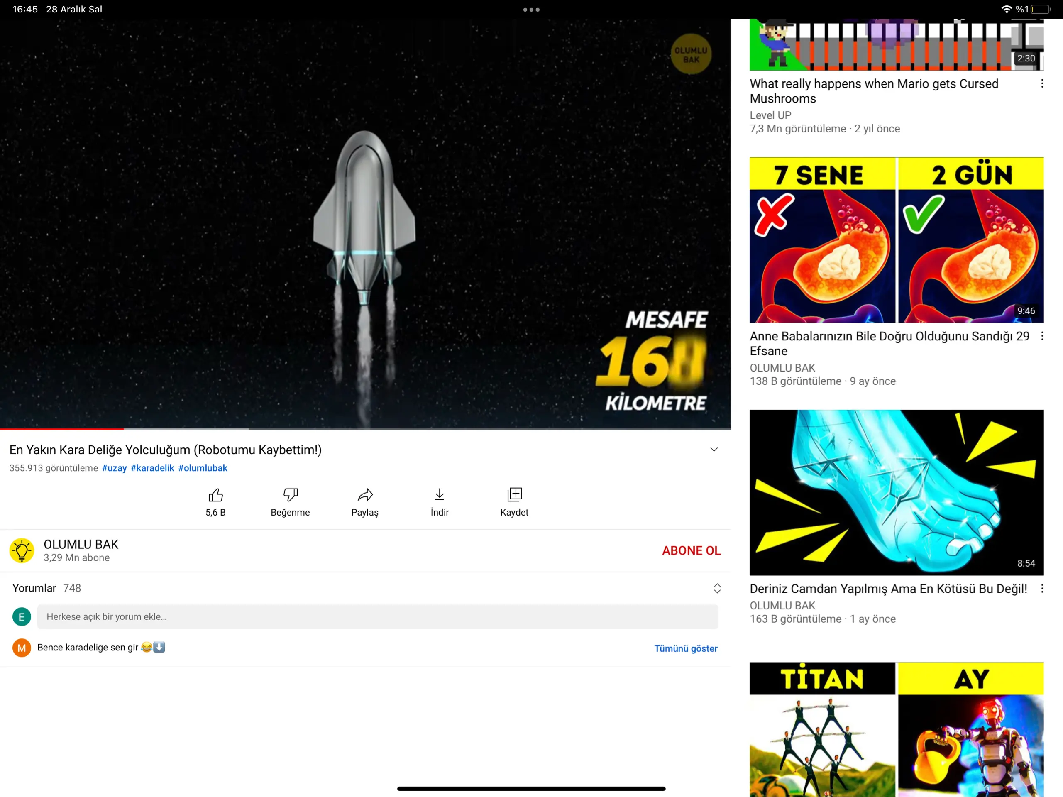Tap the '28 Aralık Sal' date

coord(74,9)
